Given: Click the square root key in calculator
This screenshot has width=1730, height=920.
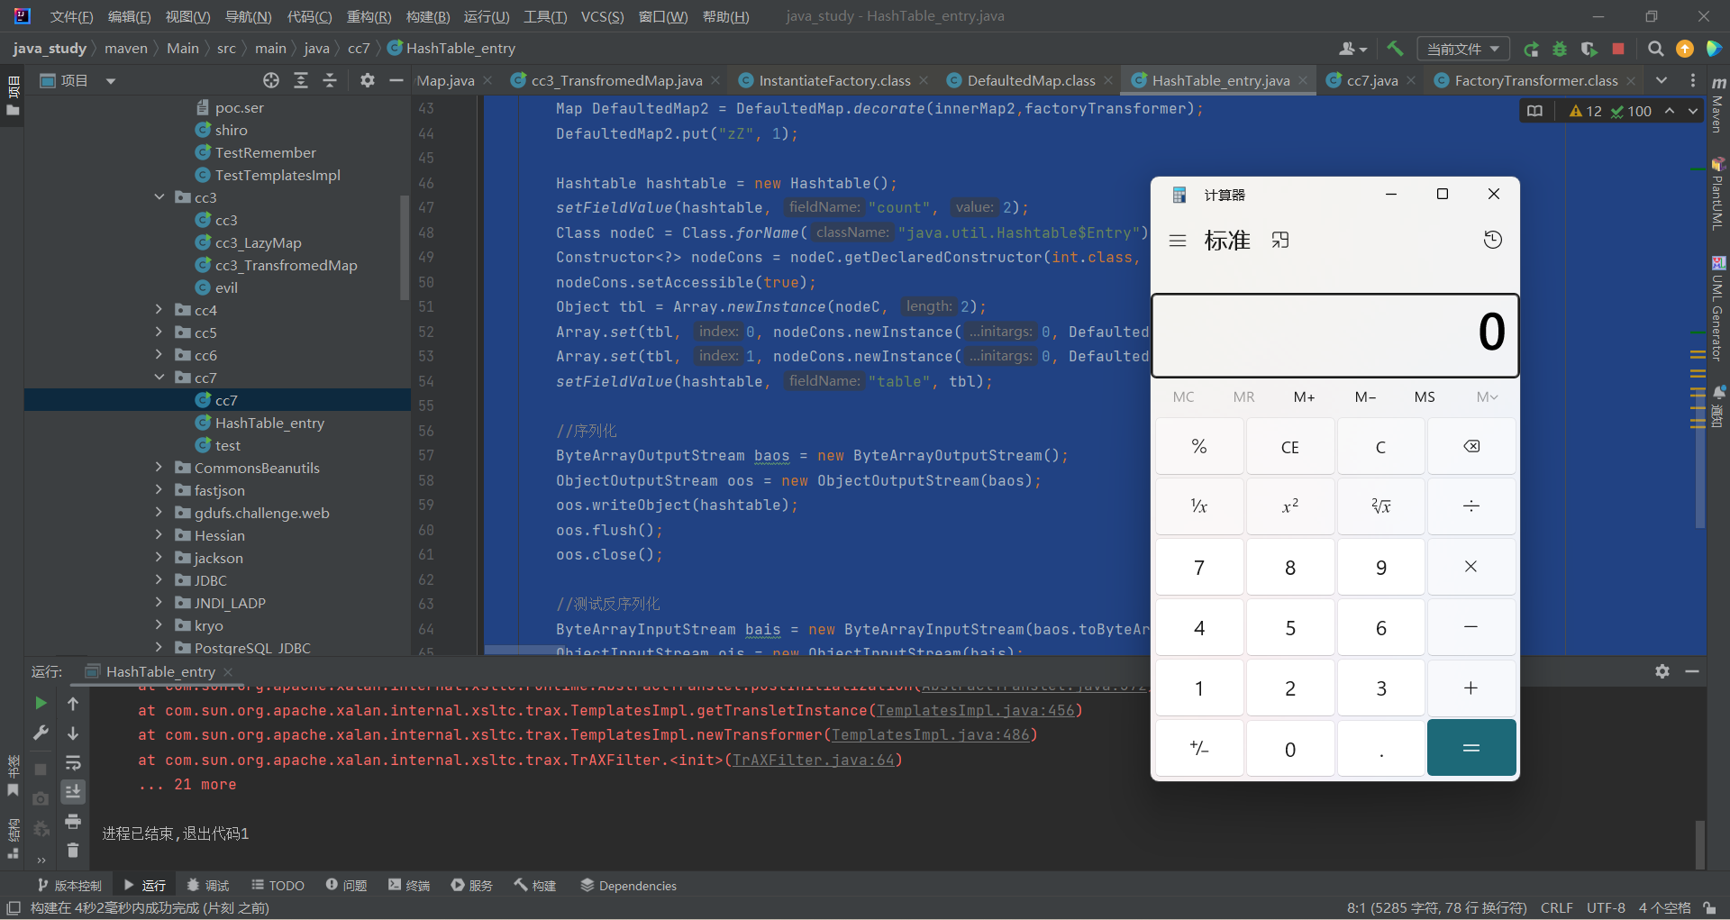Looking at the screenshot, I should [x=1380, y=506].
